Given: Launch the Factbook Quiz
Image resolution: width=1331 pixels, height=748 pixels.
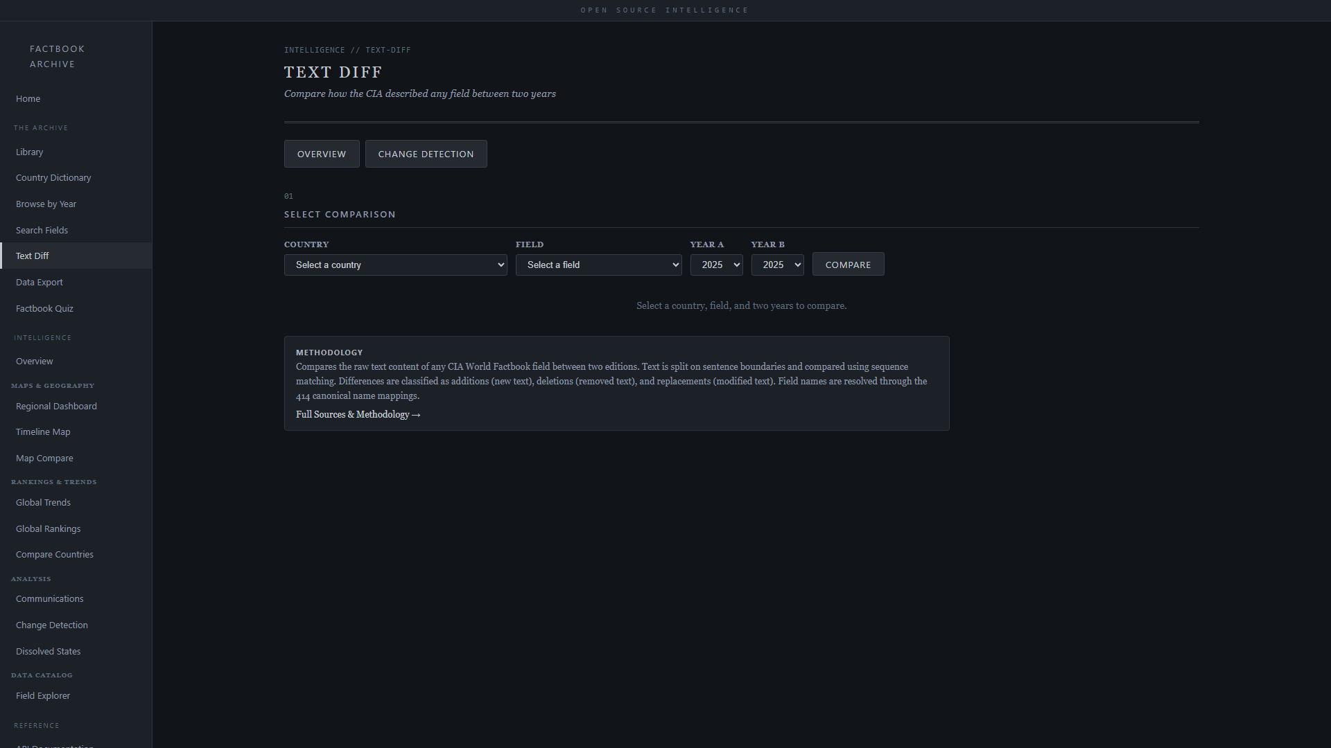Looking at the screenshot, I should click(x=44, y=309).
